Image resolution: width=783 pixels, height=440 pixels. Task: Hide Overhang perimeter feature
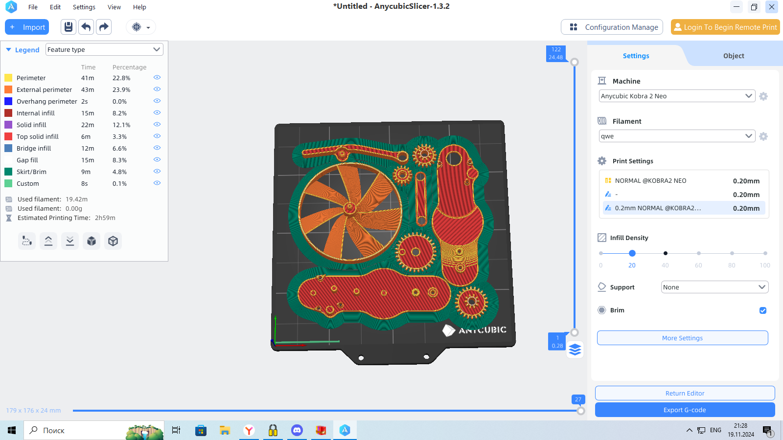point(157,101)
